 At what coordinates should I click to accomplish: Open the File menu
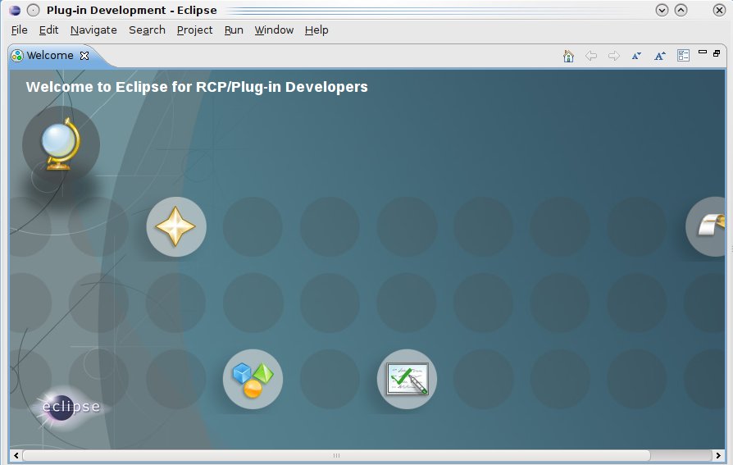(x=19, y=30)
